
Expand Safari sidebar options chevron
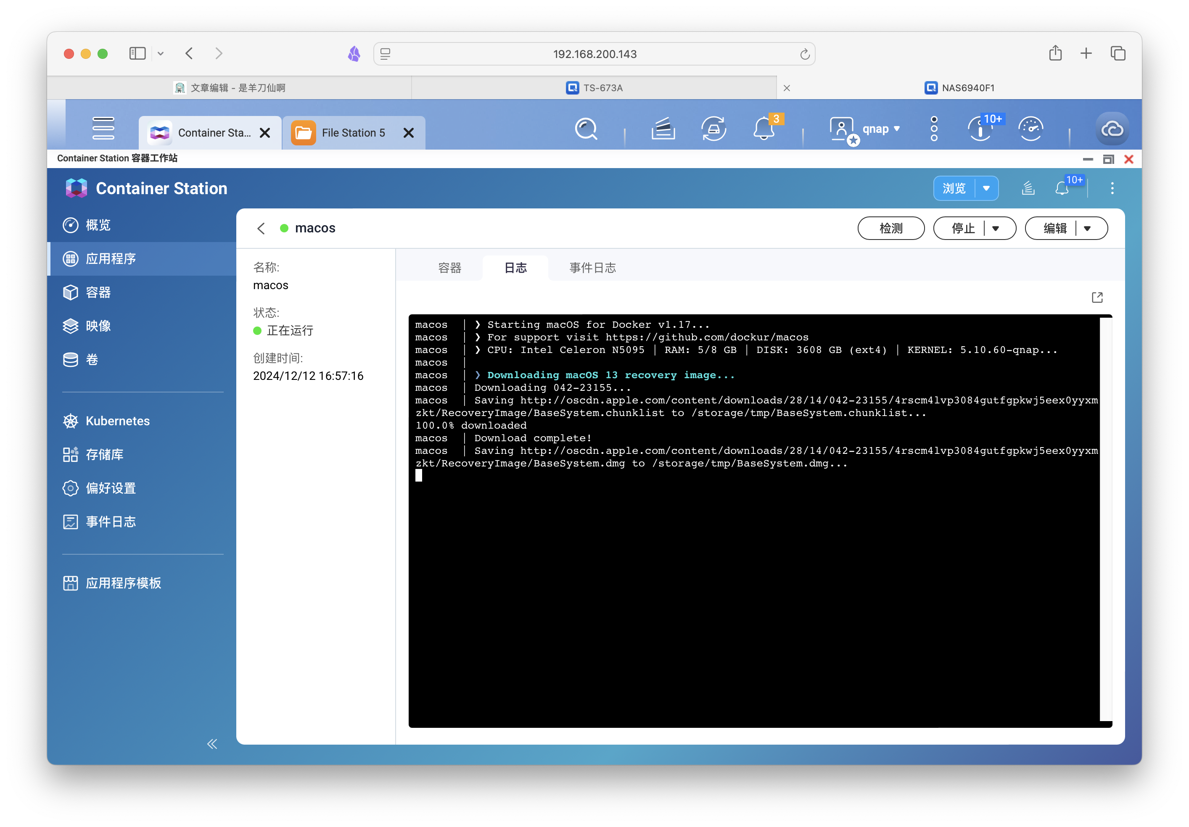[x=161, y=53]
